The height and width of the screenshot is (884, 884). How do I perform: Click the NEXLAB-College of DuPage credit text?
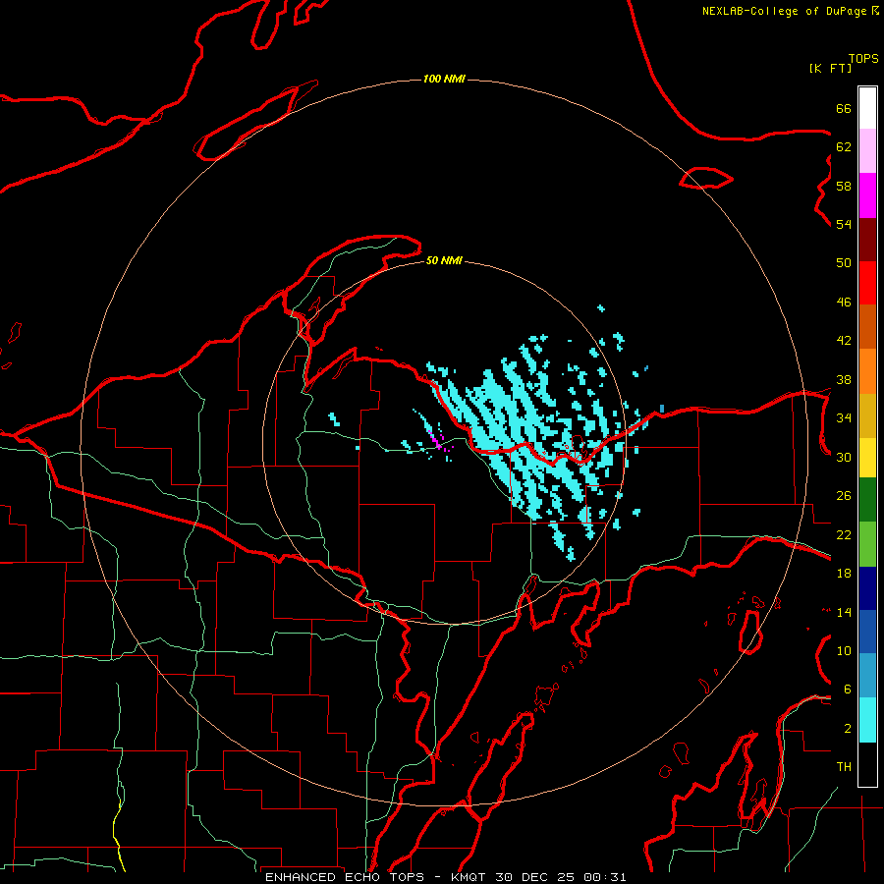(790, 11)
